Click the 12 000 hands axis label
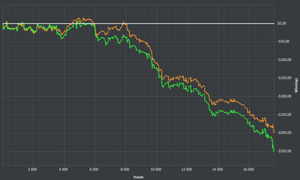Image resolution: width=300 pixels, height=180 pixels. (186, 169)
